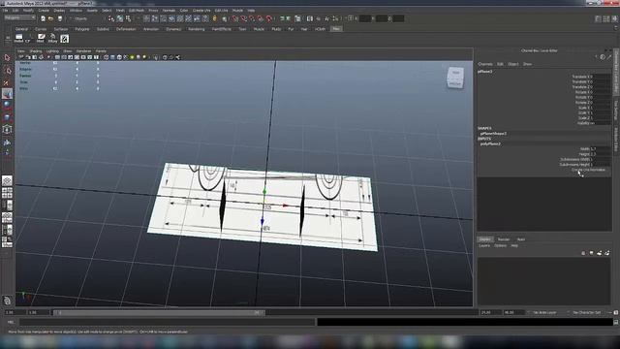The image size is (620, 349).
Task: Activate the Move tool in toolbox
Action: (x=7, y=94)
